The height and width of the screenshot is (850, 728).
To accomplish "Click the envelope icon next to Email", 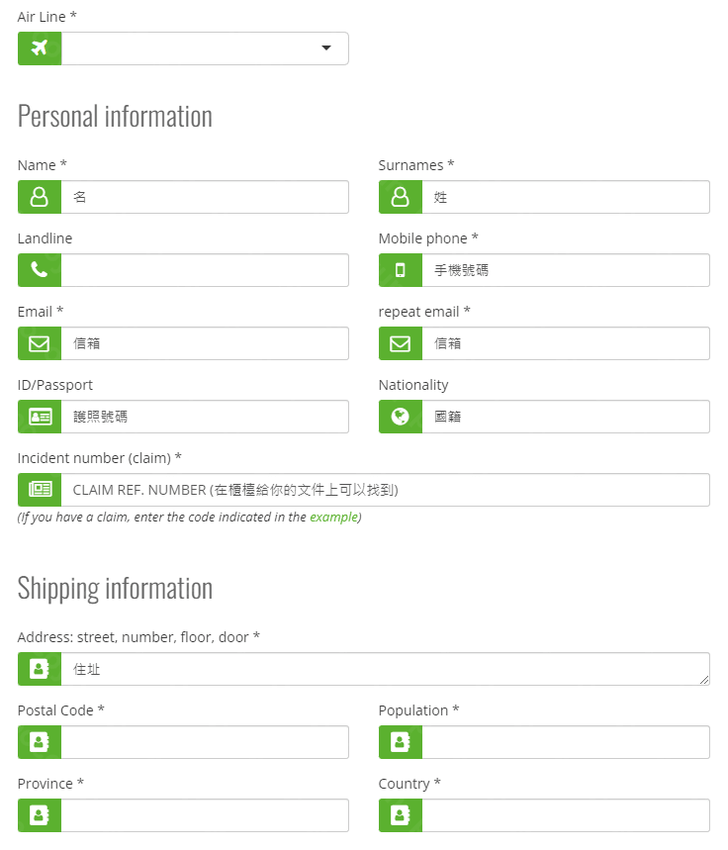I will [x=38, y=343].
